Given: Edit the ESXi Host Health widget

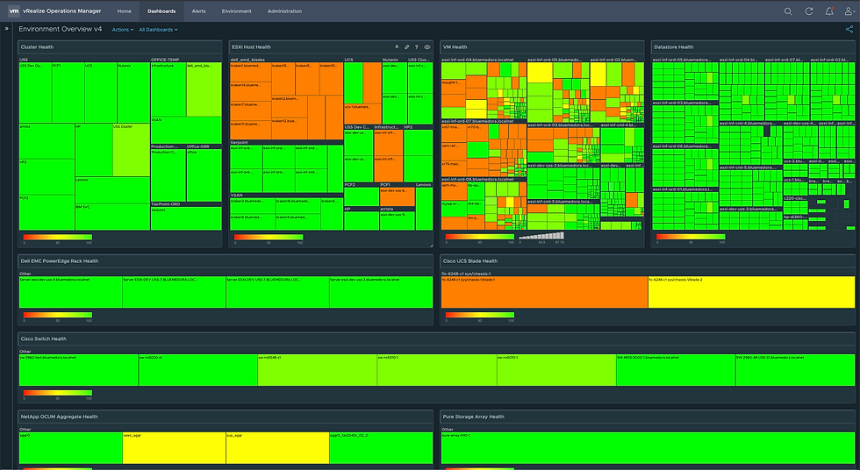Looking at the screenshot, I should (406, 47).
